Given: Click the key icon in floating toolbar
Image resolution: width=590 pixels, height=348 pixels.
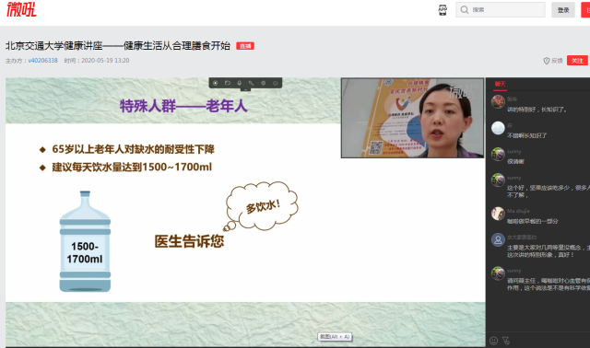Looking at the screenshot, I should pos(251,83).
